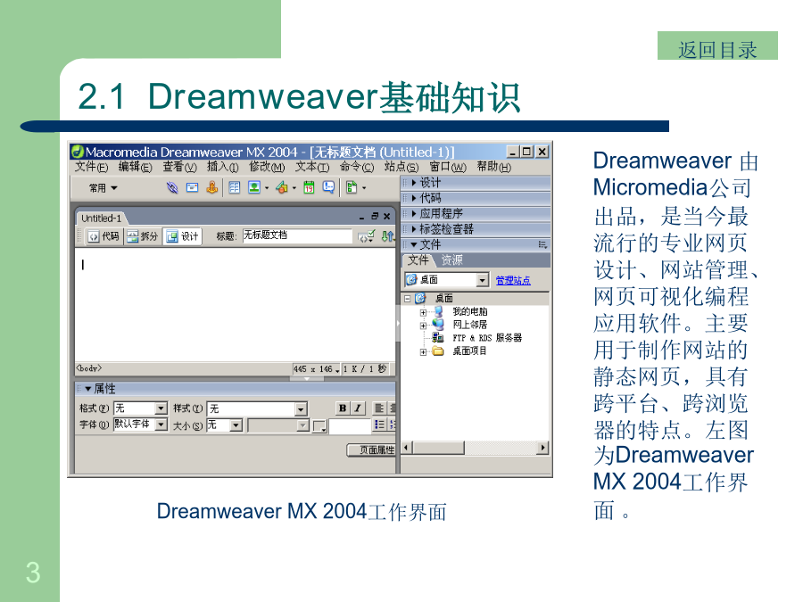This screenshot has width=803, height=602.
Task: Click the insert image icon
Action: point(254,188)
